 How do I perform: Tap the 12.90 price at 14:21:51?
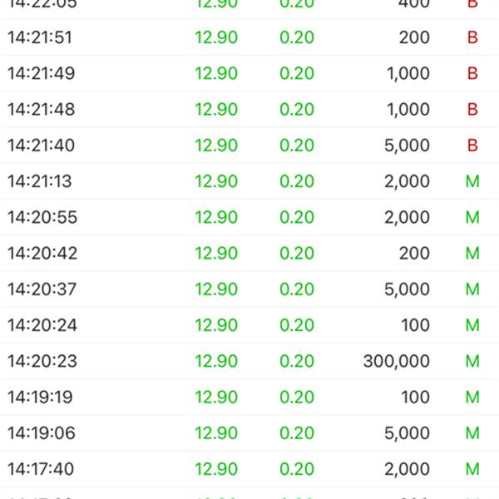pyautogui.click(x=216, y=37)
